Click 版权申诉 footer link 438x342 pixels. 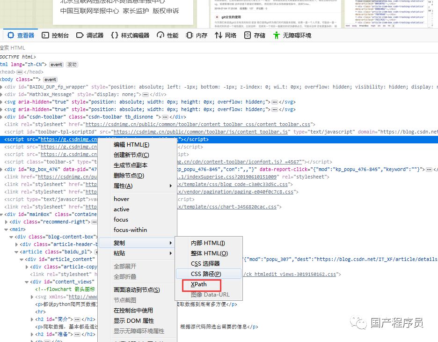tap(166, 11)
